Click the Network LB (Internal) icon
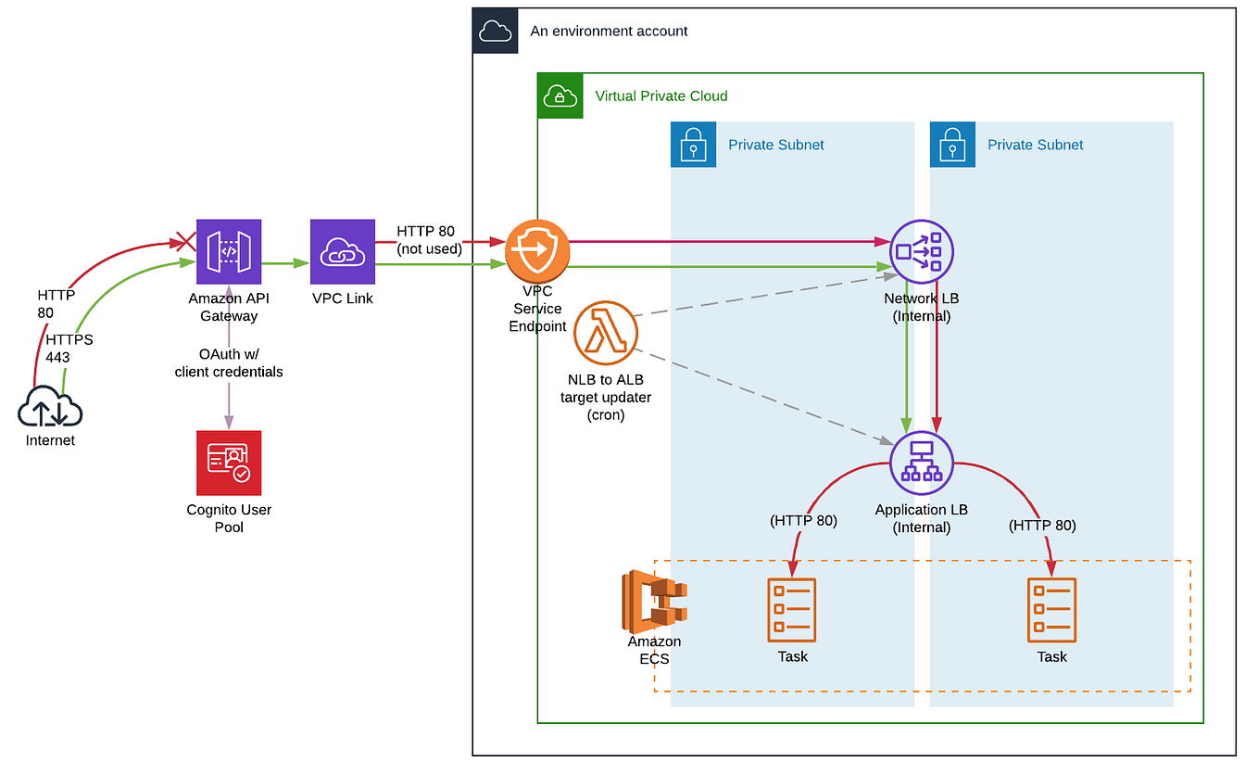The image size is (1258, 762). (x=921, y=250)
